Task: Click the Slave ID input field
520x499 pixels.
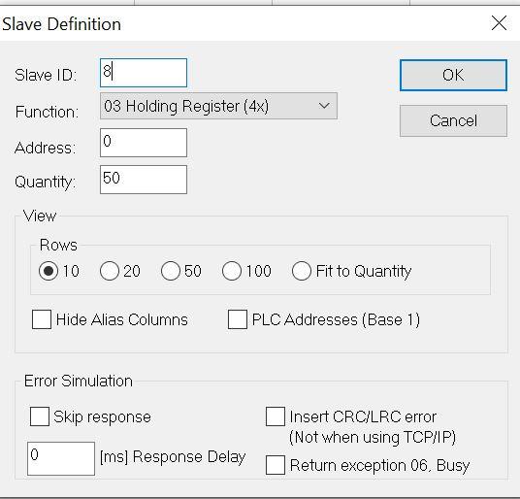Action: [x=144, y=73]
